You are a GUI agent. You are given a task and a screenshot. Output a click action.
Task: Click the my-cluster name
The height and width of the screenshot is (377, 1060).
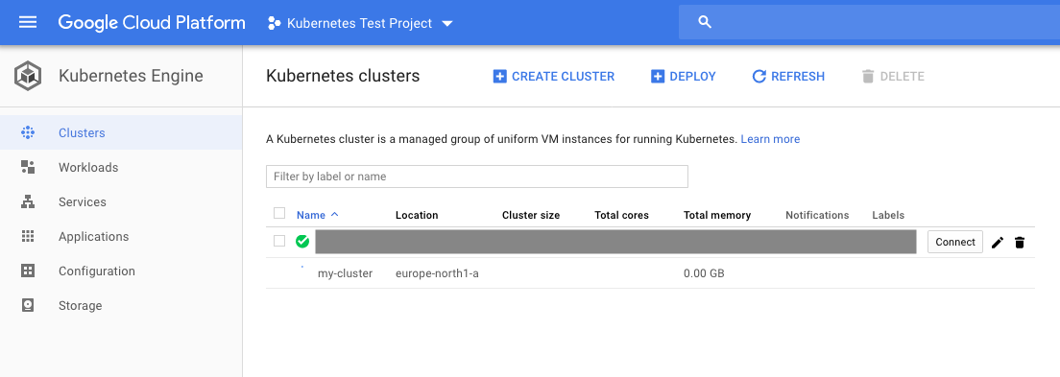point(345,273)
